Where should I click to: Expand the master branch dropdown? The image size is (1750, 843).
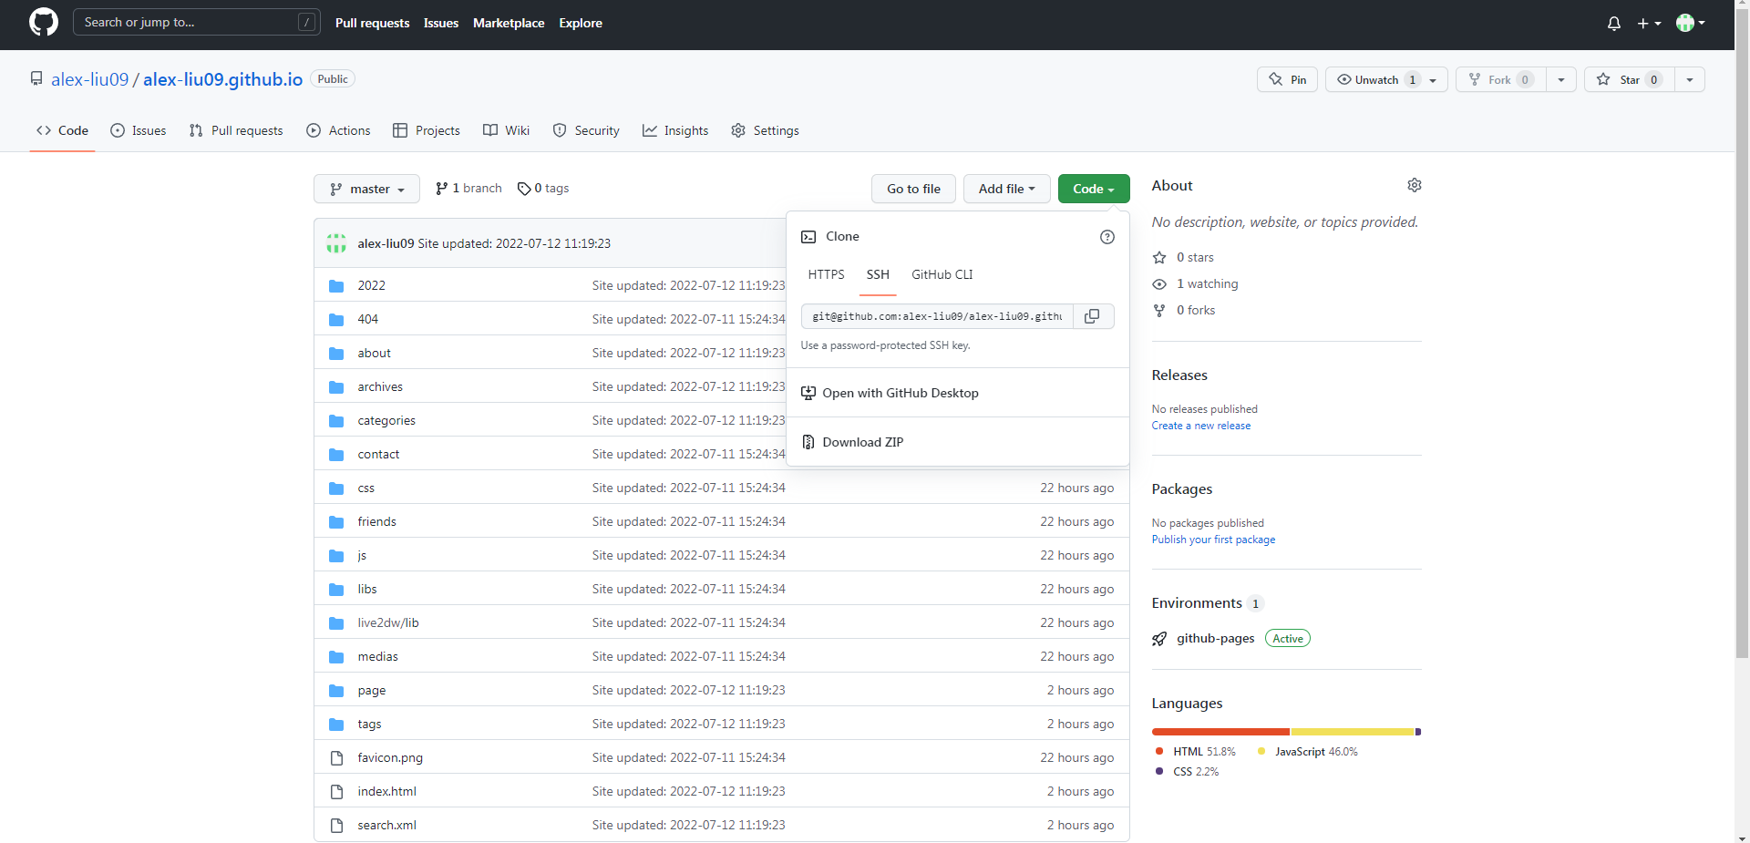(x=366, y=189)
